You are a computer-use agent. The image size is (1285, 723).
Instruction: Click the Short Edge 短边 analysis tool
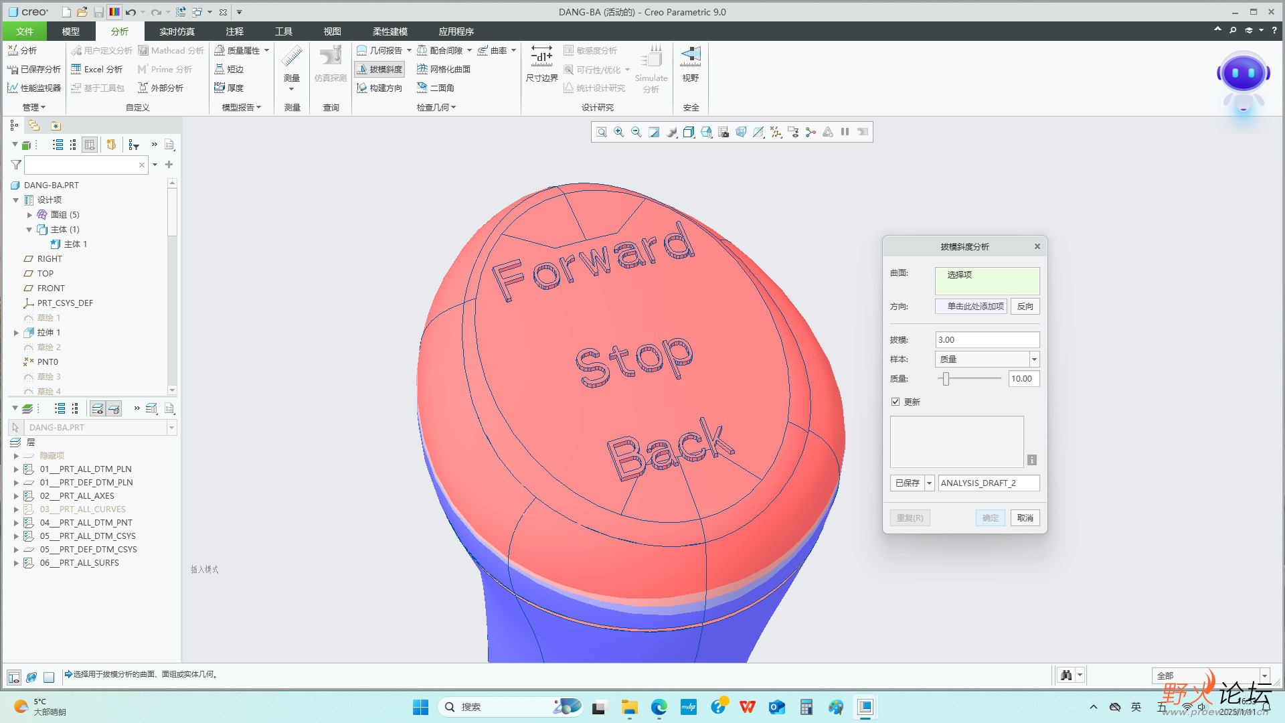229,69
